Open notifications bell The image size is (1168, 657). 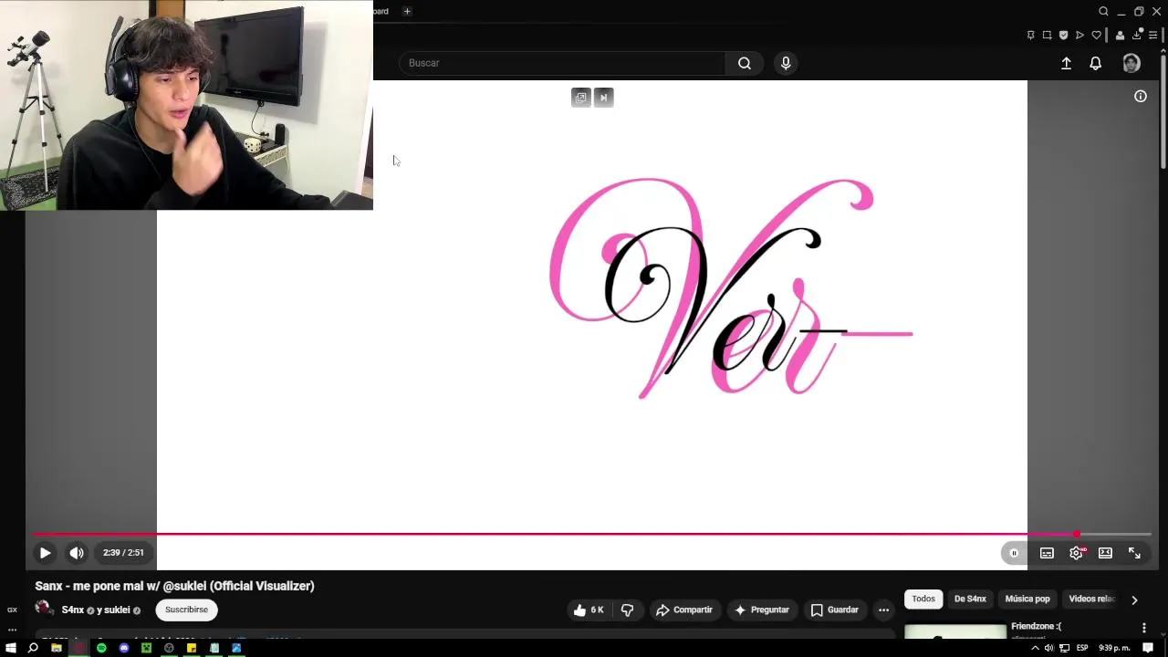[1095, 63]
